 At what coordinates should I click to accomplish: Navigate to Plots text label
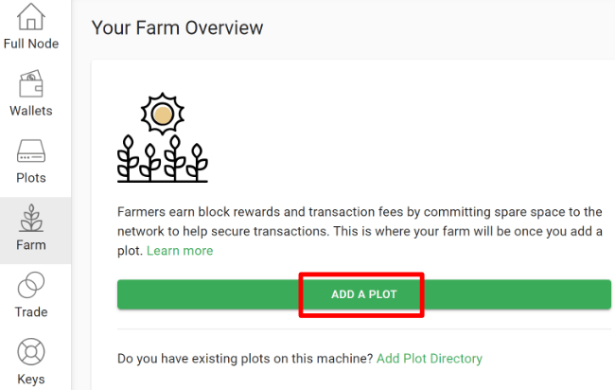[31, 178]
